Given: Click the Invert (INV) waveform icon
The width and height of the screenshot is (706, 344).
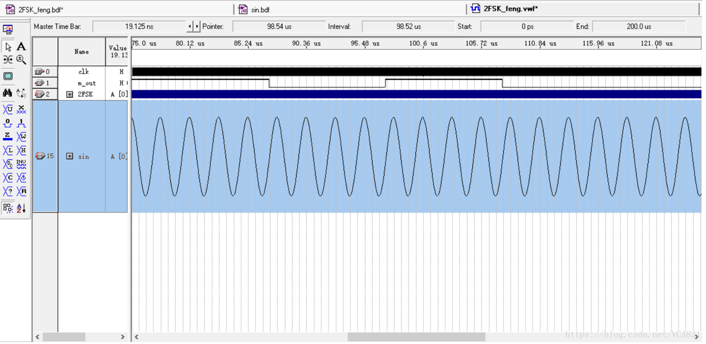Looking at the screenshot, I should tap(21, 164).
